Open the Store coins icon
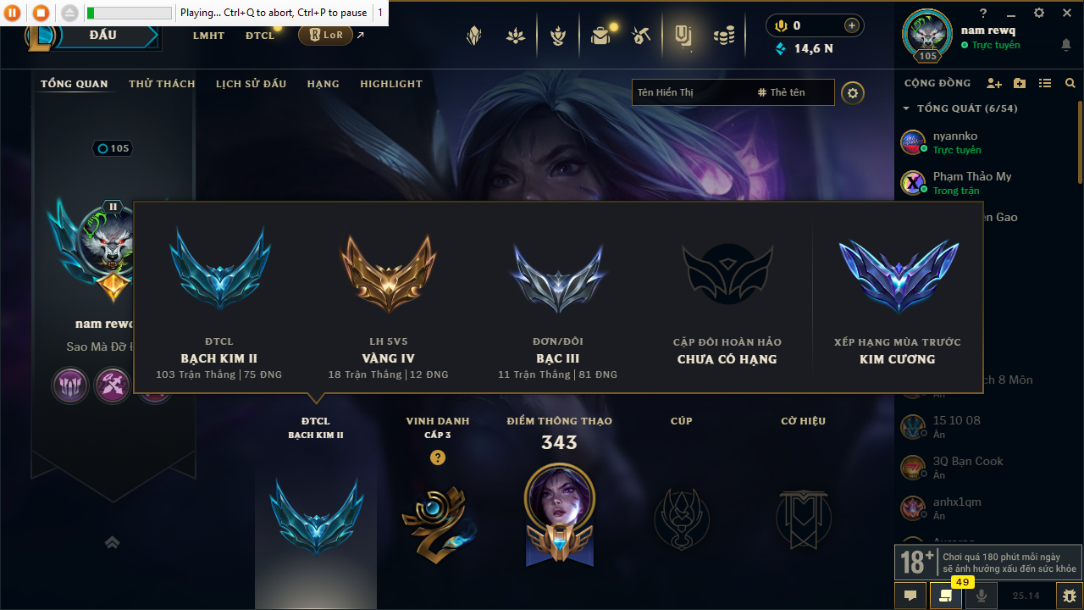1084x610 pixels. coord(723,36)
